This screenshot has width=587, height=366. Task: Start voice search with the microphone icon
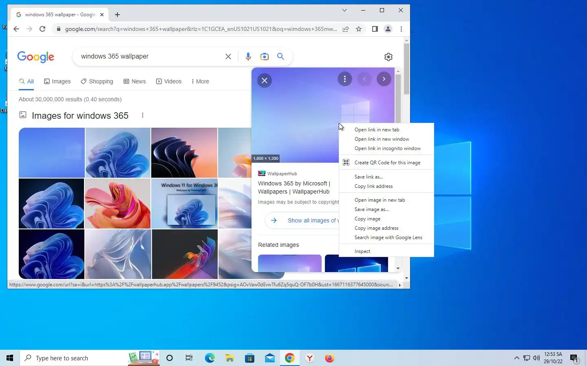point(248,57)
